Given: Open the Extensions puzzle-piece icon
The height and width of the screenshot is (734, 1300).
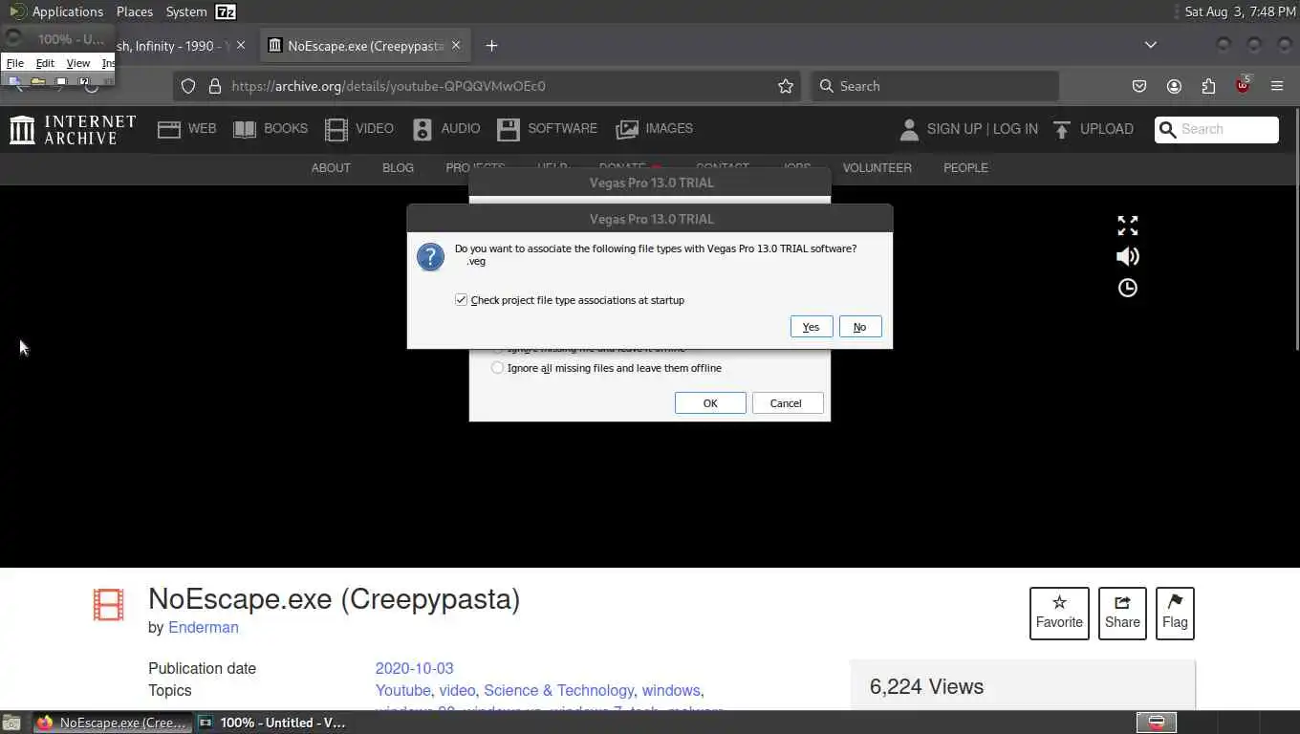Looking at the screenshot, I should click(1208, 86).
